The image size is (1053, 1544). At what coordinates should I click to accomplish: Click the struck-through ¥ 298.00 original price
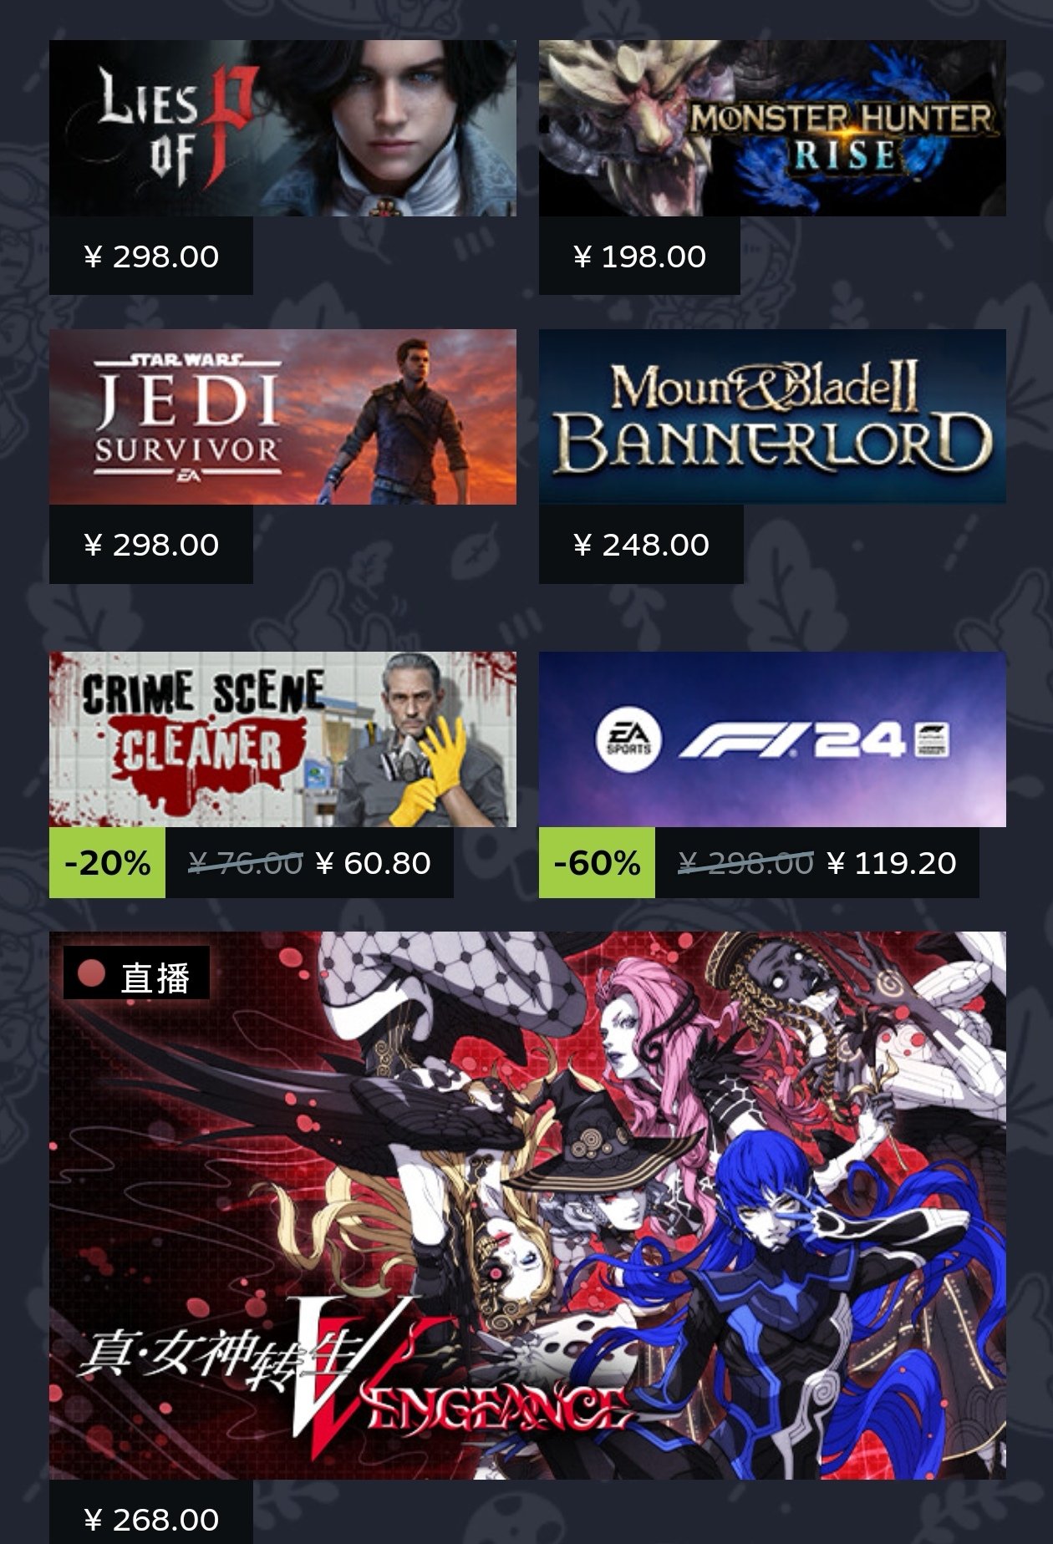pos(745,863)
